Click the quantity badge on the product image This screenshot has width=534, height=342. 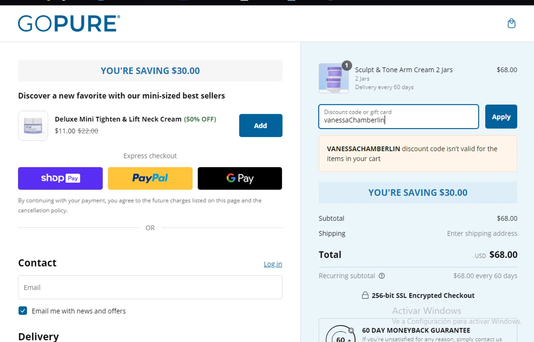point(347,65)
